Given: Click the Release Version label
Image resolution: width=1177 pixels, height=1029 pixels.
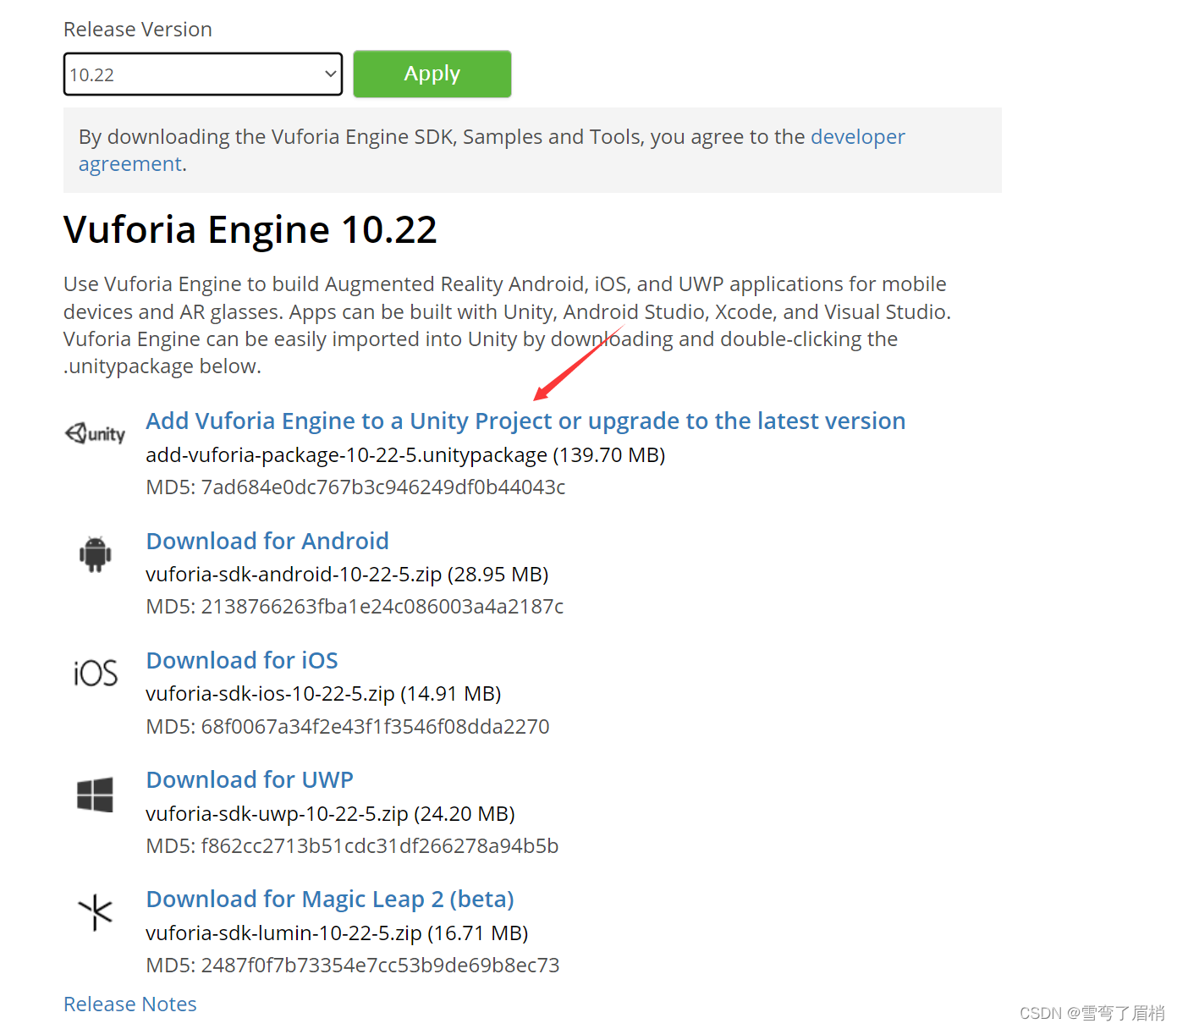Looking at the screenshot, I should pos(138,30).
